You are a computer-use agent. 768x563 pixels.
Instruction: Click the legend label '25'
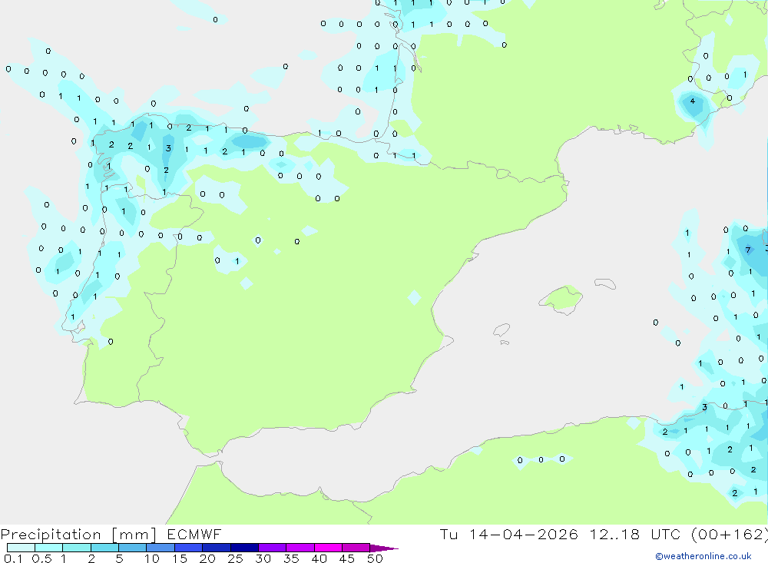236,558
